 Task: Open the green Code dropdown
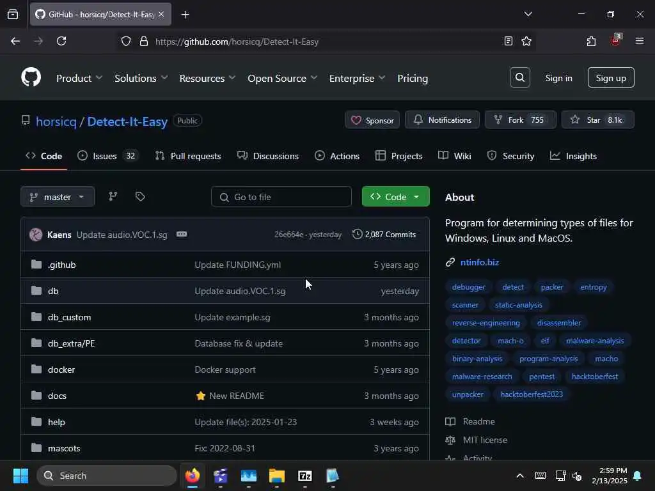coord(395,197)
